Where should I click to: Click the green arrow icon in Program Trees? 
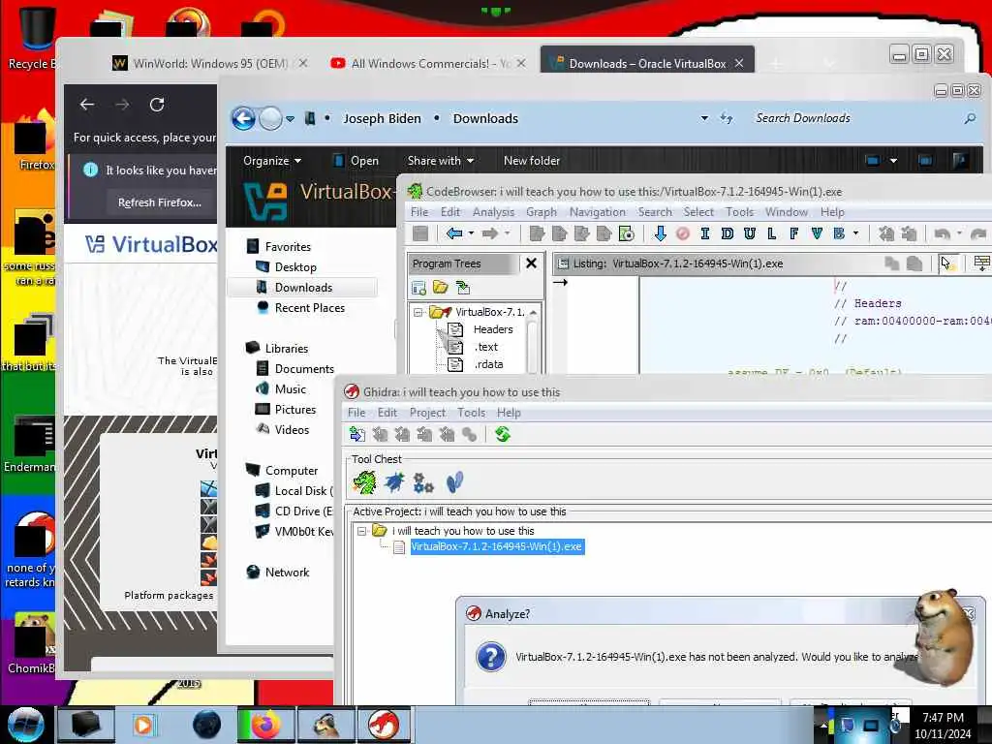pyautogui.click(x=463, y=288)
